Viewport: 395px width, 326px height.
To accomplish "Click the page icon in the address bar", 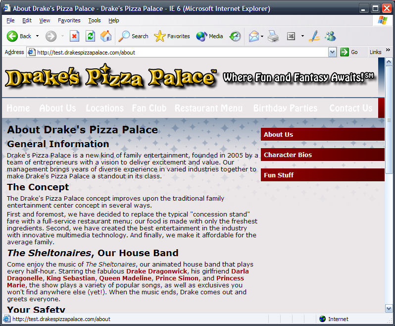I will tap(31, 52).
